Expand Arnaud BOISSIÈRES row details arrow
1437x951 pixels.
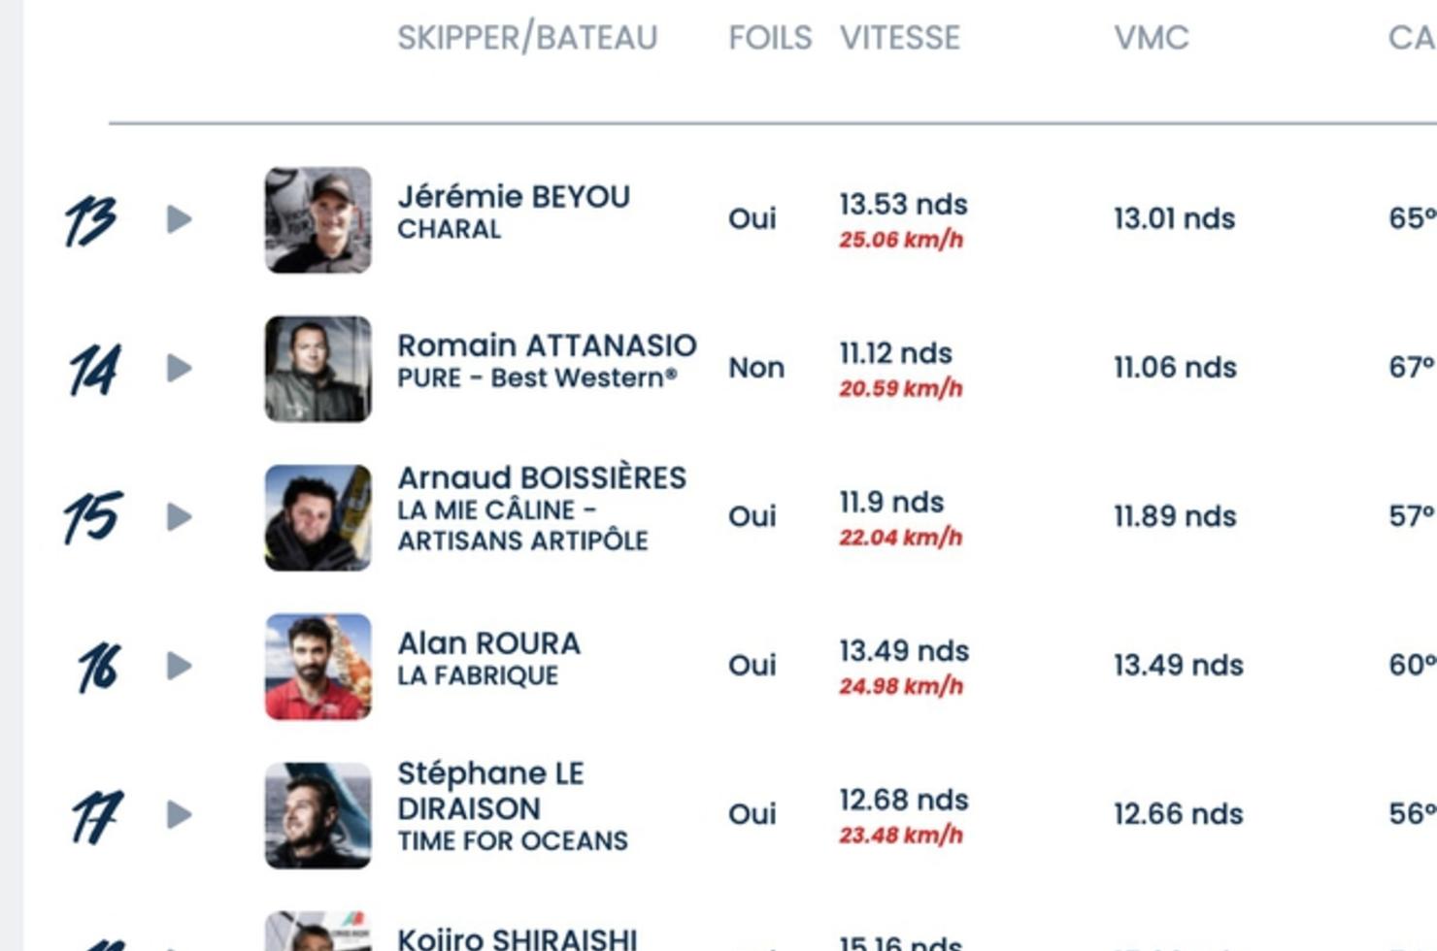tap(179, 517)
